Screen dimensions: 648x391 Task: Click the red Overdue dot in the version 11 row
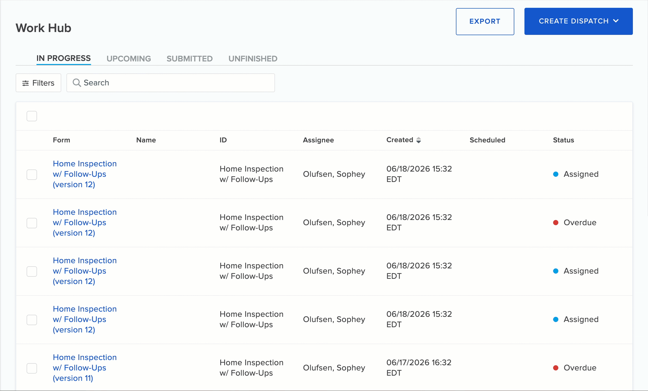coord(556,368)
